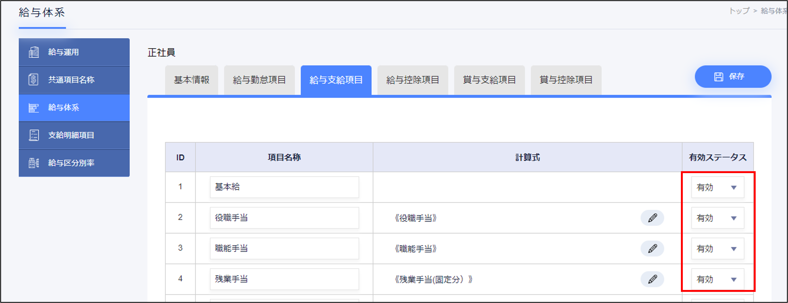Screen dimensions: 788x303
Task: Select the 賞与控除項目 tab
Action: point(566,80)
